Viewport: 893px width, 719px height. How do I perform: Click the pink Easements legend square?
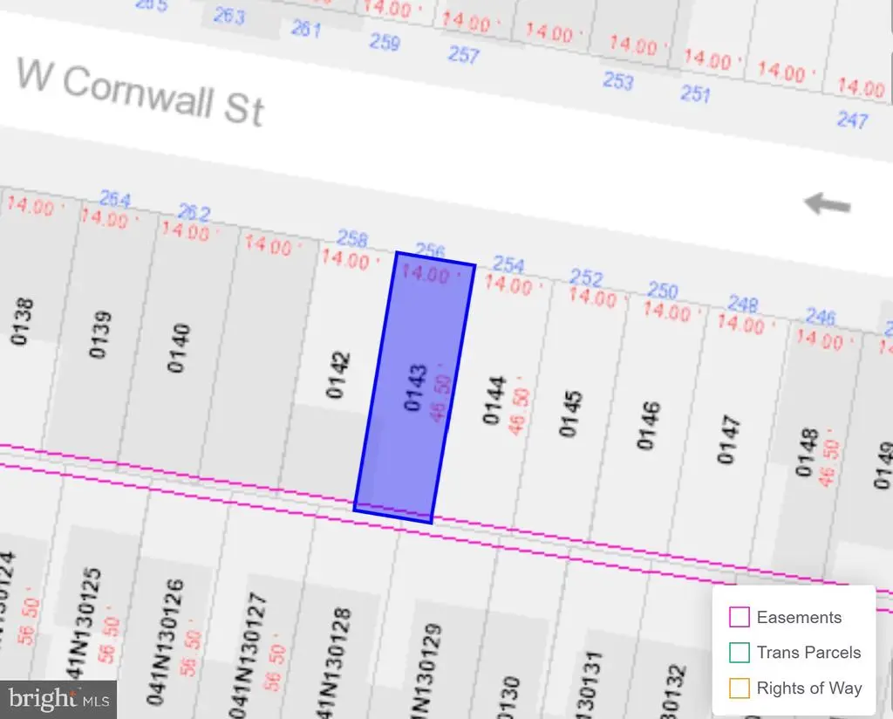[739, 618]
